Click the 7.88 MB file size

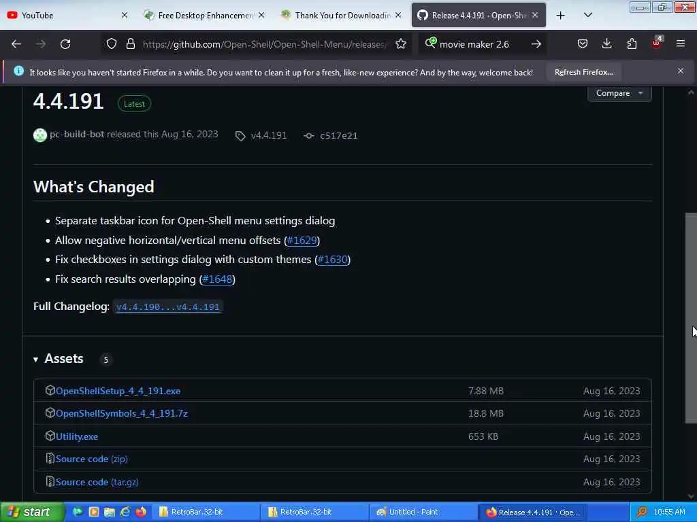tap(485, 391)
